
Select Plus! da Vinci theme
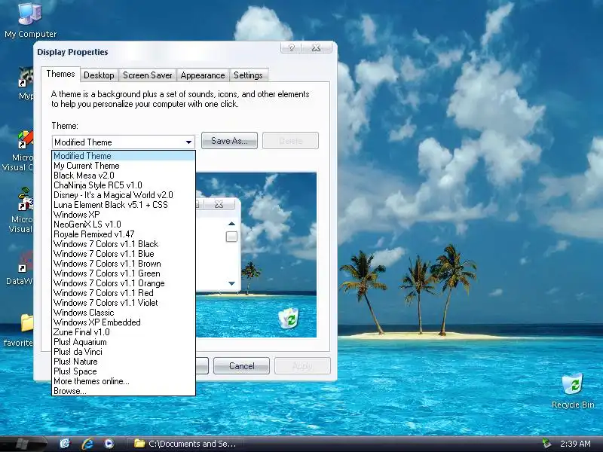click(124, 352)
